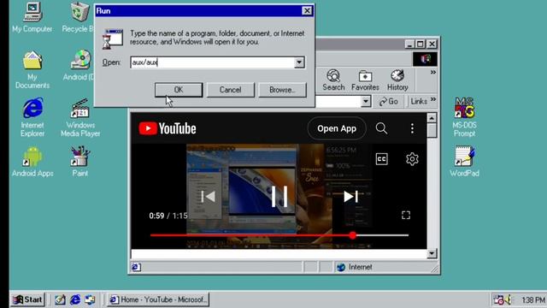This screenshot has width=547, height=308.
Task: Skip to next video
Action: 350,196
